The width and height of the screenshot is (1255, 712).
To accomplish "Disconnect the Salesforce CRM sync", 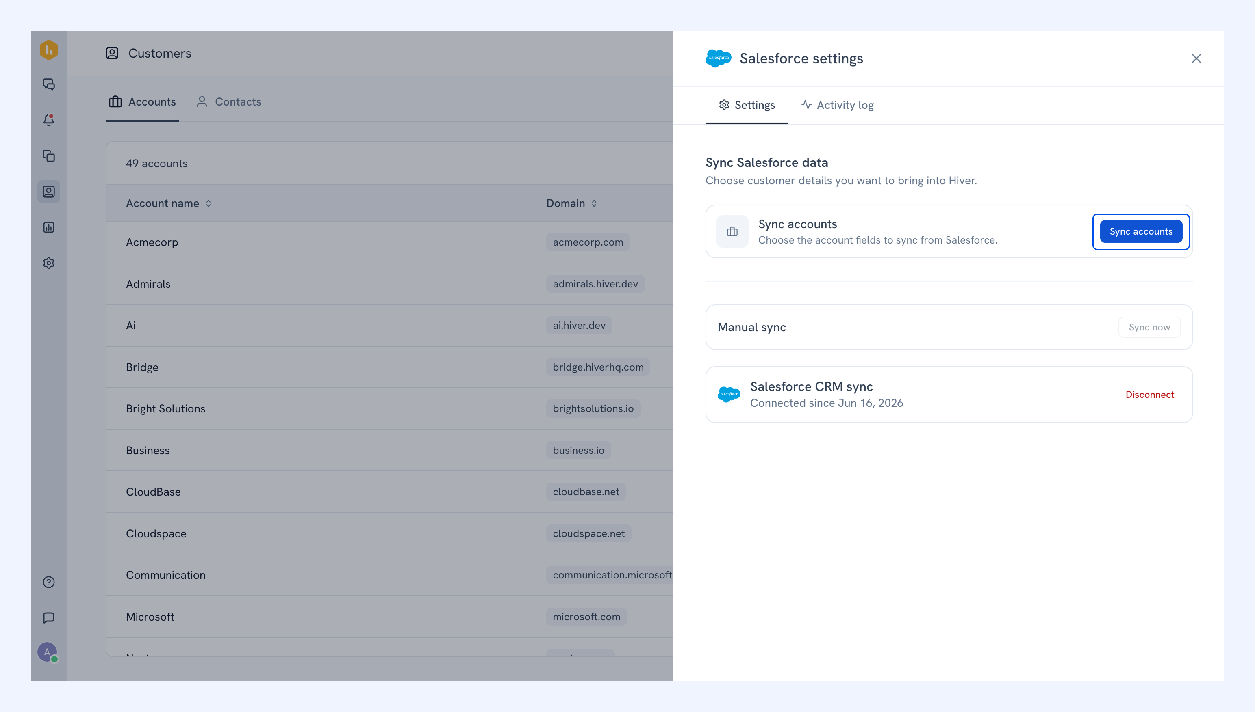I will coord(1150,395).
